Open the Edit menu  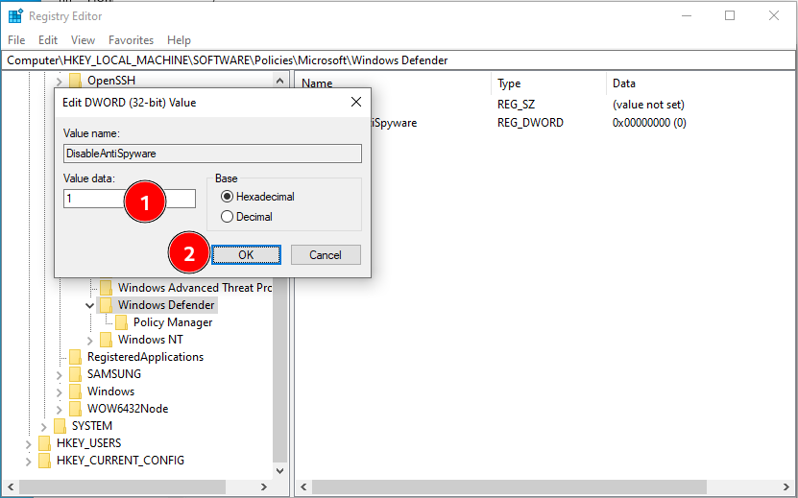point(48,40)
